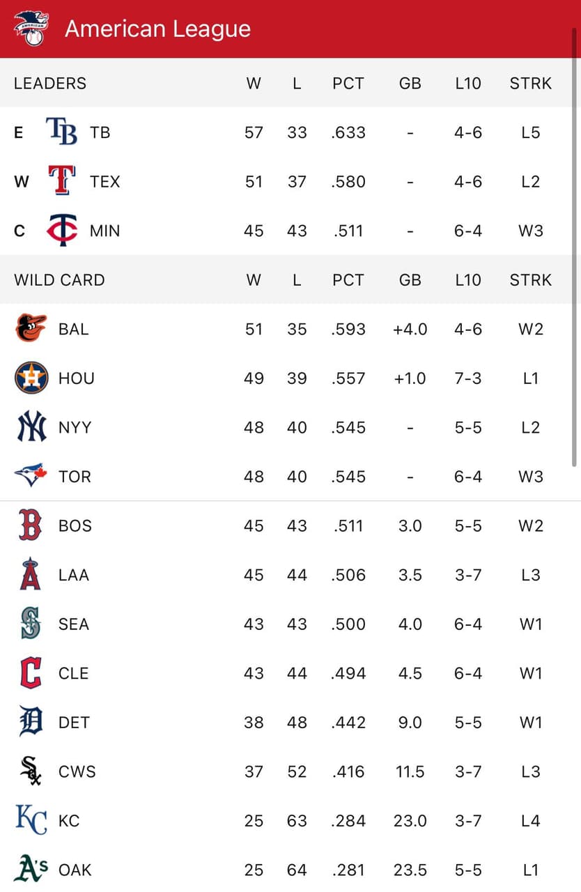The width and height of the screenshot is (581, 892).
Task: Open the Oakland A's logo
Action: click(x=31, y=869)
